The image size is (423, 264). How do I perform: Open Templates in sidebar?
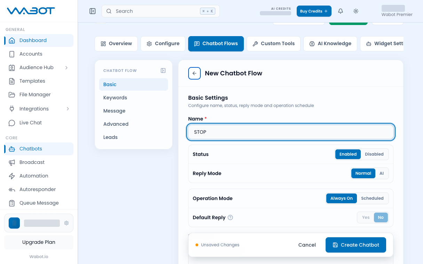point(39,81)
